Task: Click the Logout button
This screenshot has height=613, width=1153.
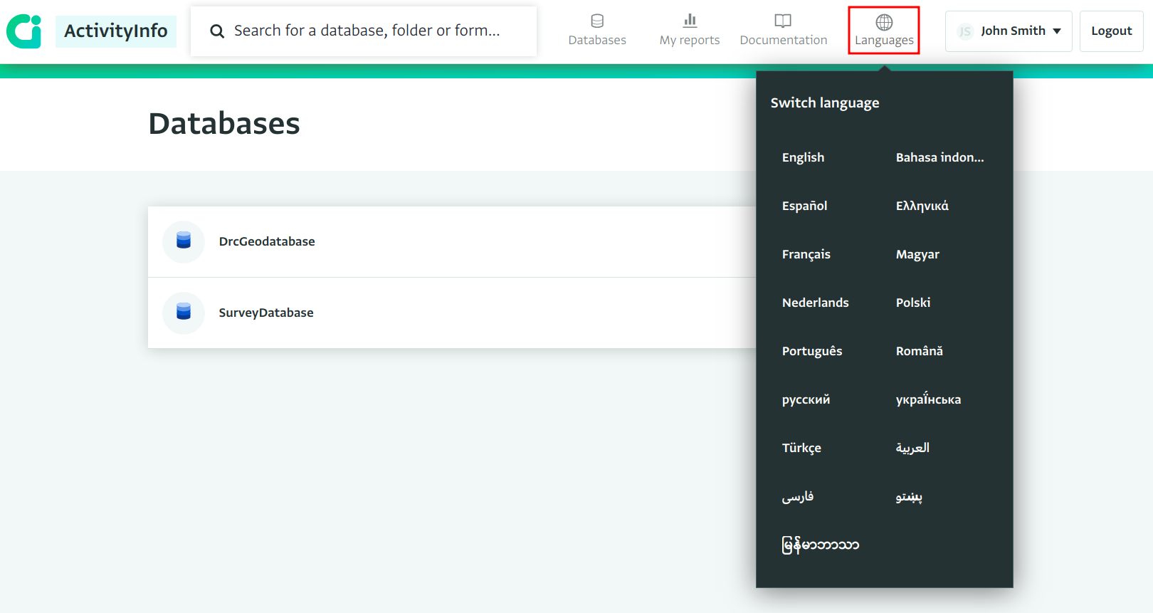Action: tap(1111, 31)
